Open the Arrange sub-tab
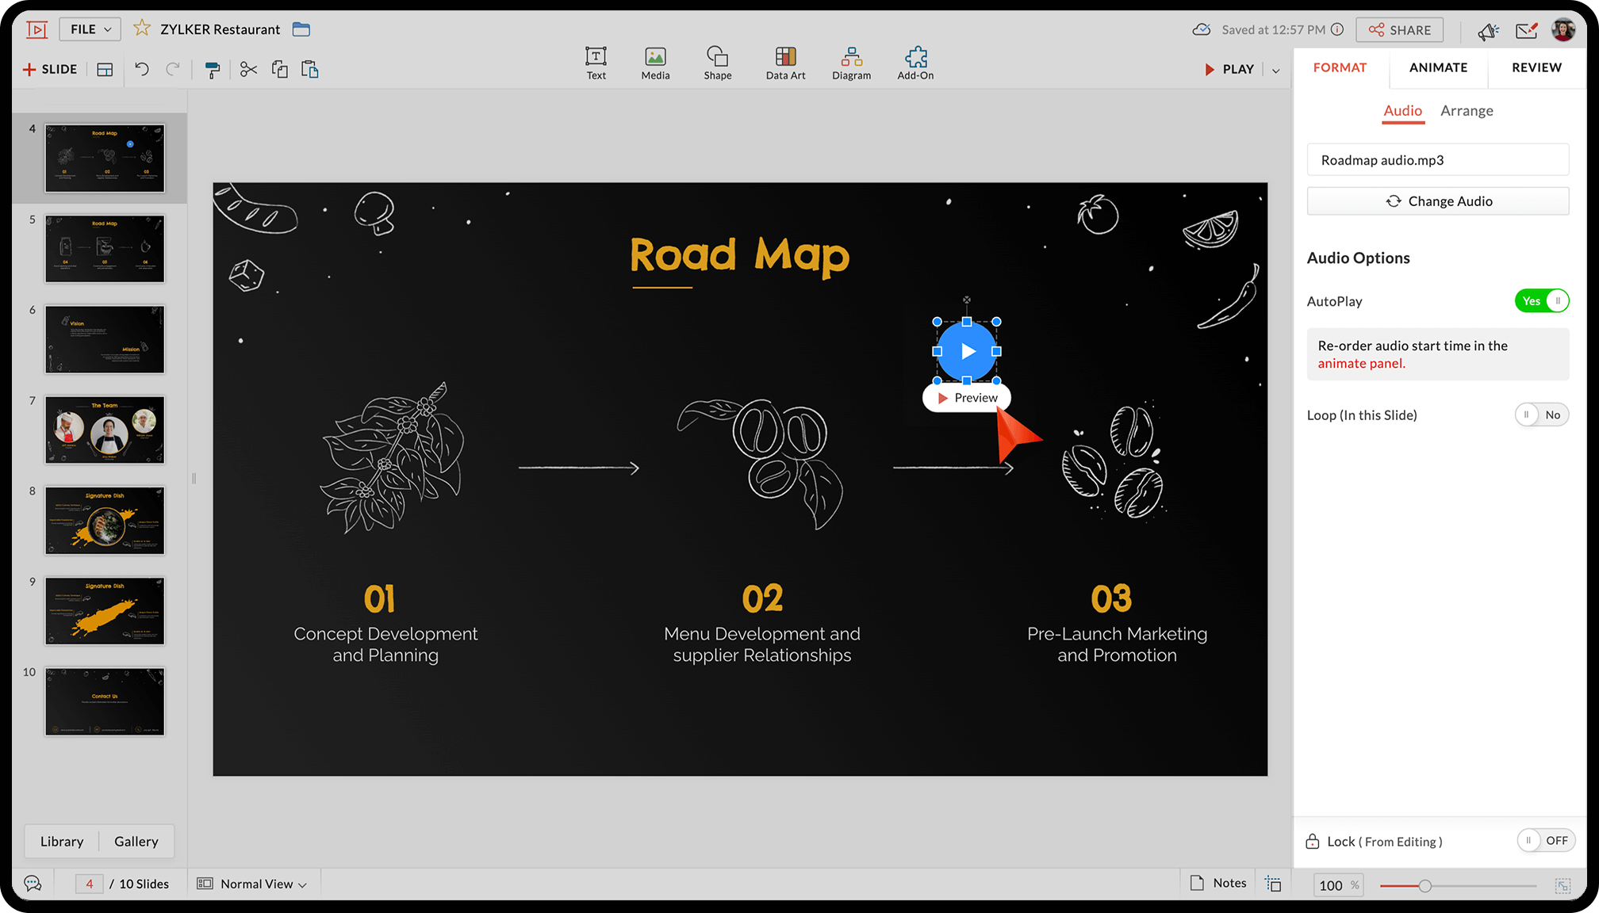This screenshot has height=913, width=1599. click(1467, 111)
